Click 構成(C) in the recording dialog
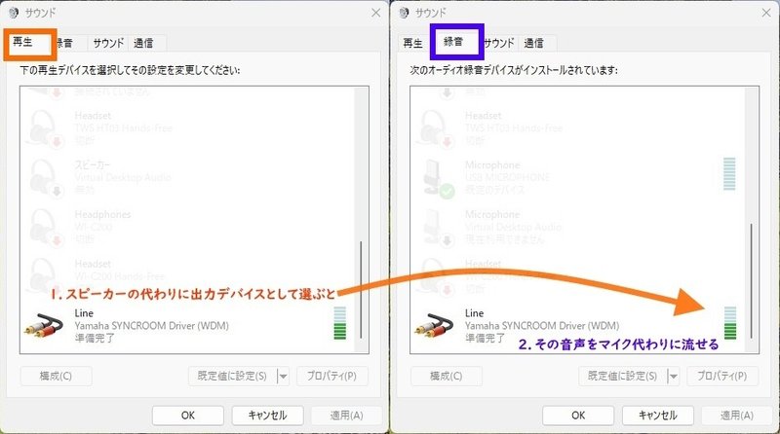 tap(447, 377)
